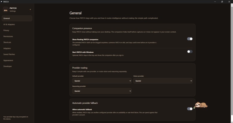Go to Privacy settings
233x123 pixels.
tap(17, 30)
